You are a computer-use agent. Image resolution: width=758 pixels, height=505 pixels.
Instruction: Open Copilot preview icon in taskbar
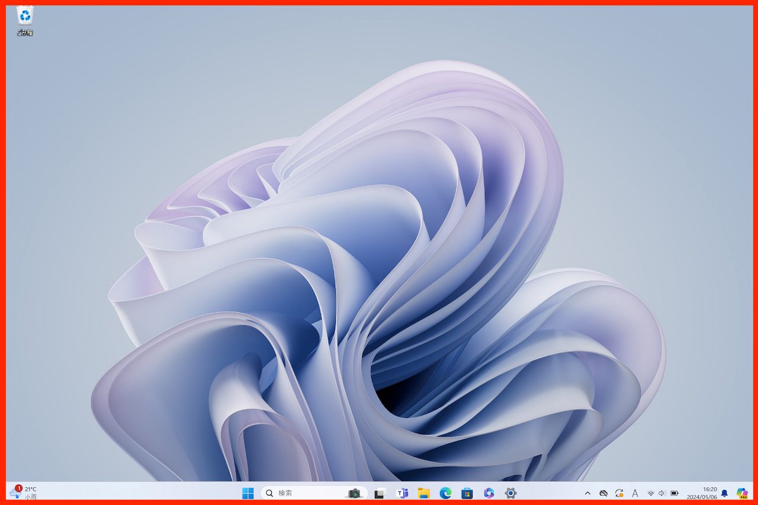pos(742,493)
